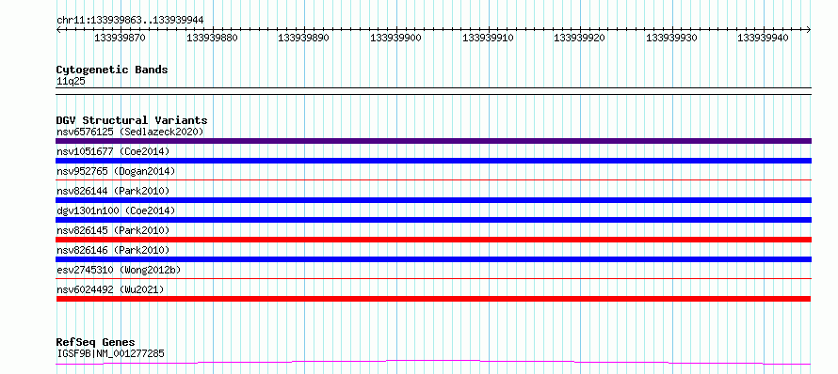The width and height of the screenshot is (838, 374).
Task: Click the thin red esv2745310 line
Action: tap(433, 278)
